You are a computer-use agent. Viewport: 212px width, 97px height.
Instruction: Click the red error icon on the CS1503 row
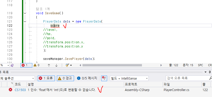[x=10, y=90]
